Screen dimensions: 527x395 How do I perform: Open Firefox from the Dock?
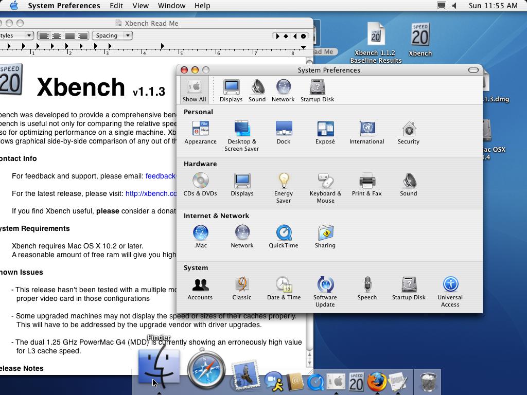377,382
